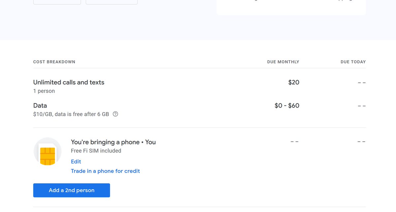The height and width of the screenshot is (212, 396).
Task: Click the DUE TODAY column header
Action: pyautogui.click(x=353, y=62)
